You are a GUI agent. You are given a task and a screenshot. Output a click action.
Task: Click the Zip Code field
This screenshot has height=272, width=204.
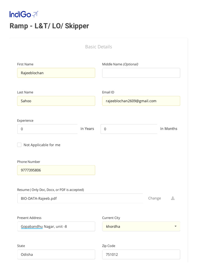point(141,254)
